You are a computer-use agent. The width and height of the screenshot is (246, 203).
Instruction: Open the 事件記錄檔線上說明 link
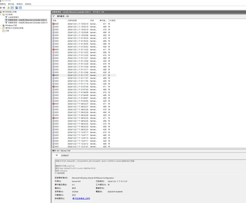81,198
